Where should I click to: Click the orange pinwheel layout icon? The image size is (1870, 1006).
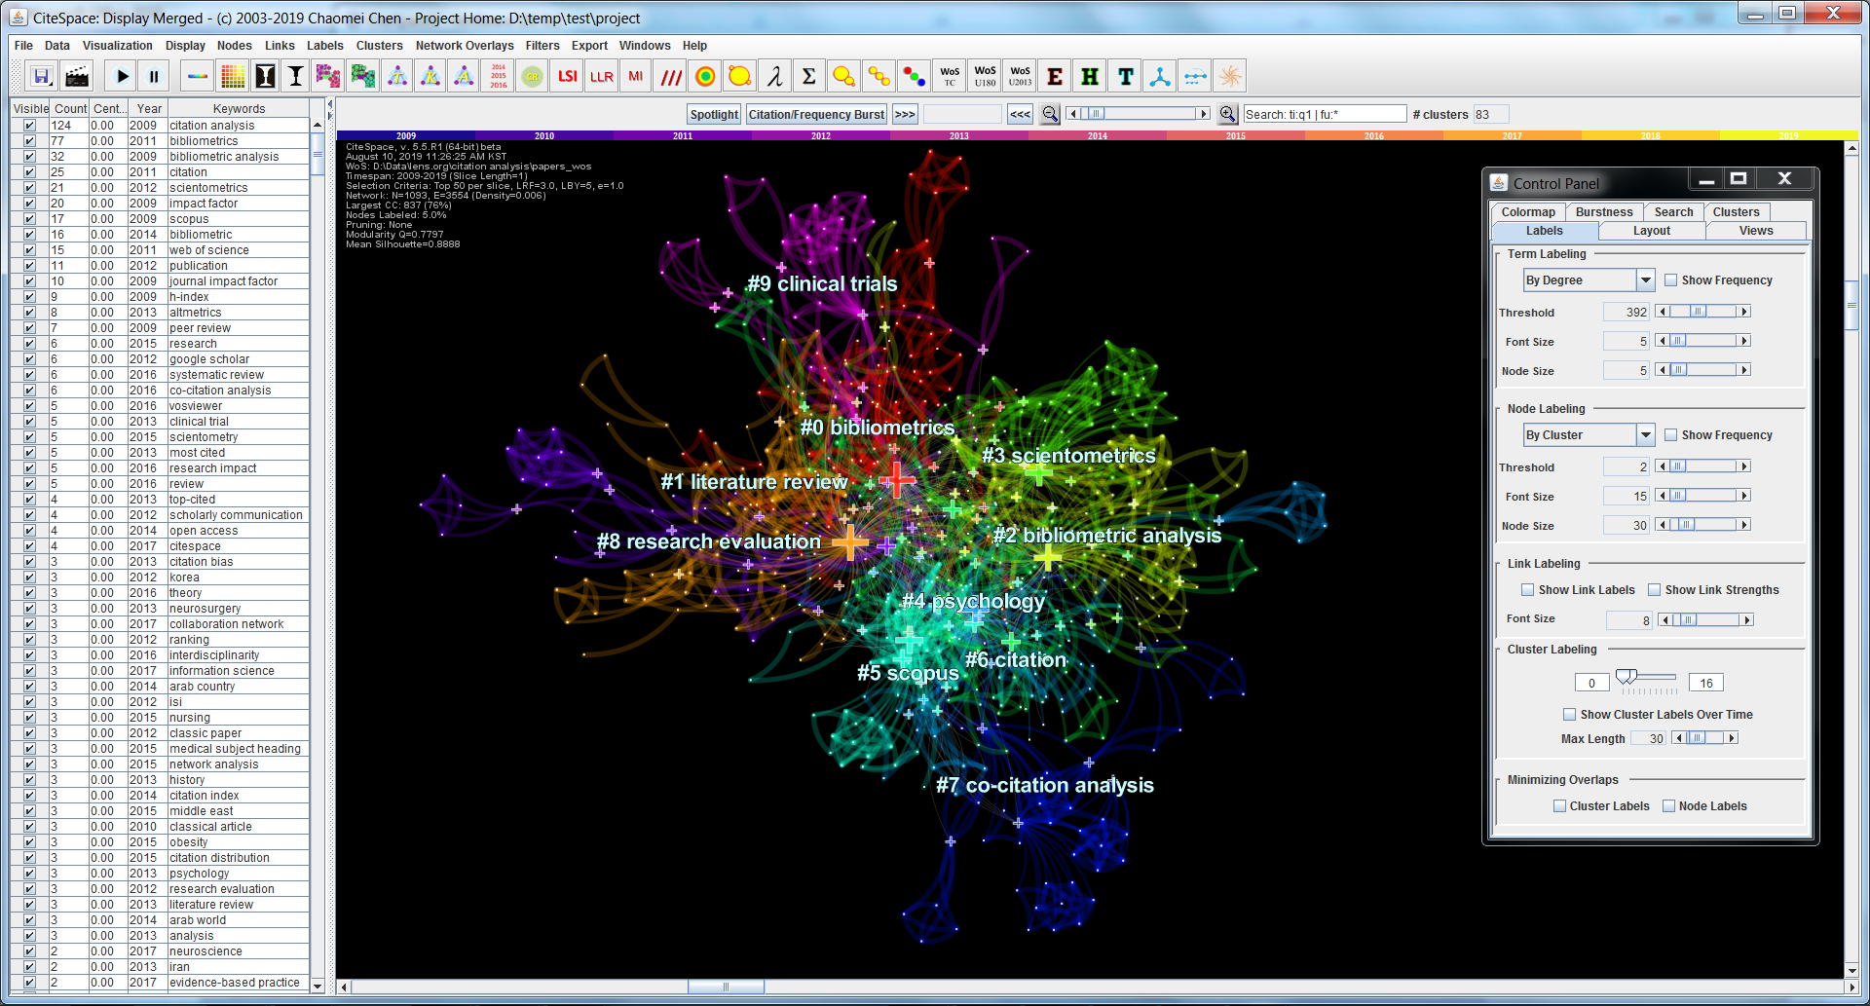coord(1230,76)
